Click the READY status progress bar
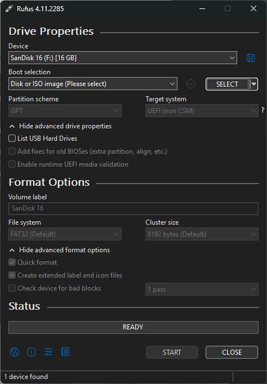 [133, 327]
